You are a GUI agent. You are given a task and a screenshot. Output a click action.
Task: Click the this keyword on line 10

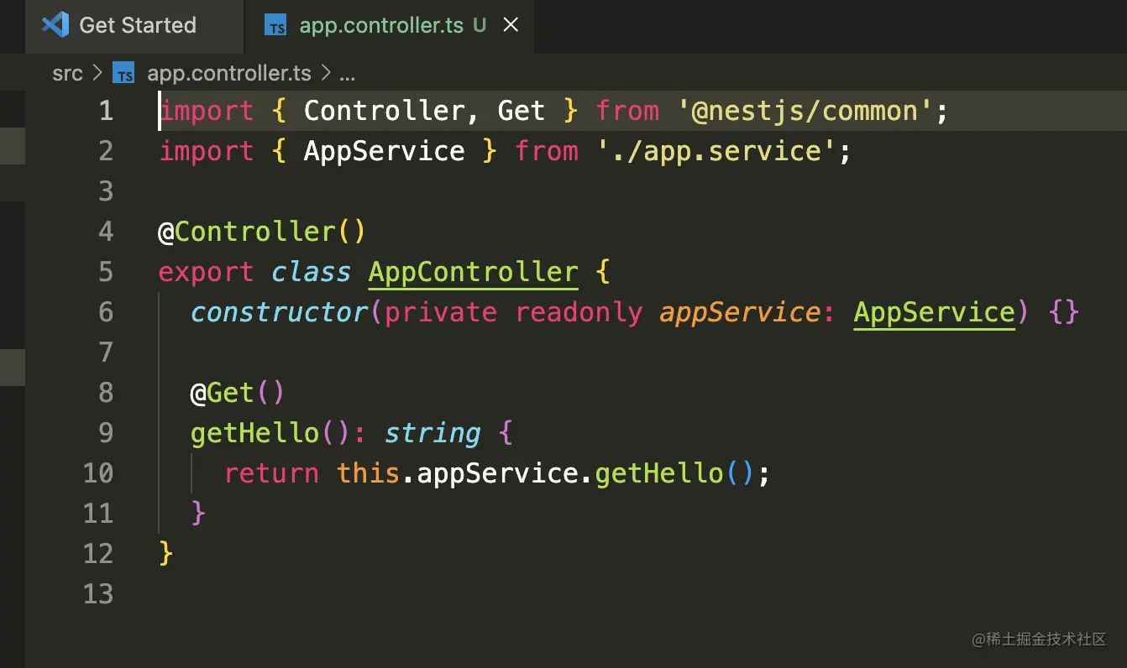368,473
